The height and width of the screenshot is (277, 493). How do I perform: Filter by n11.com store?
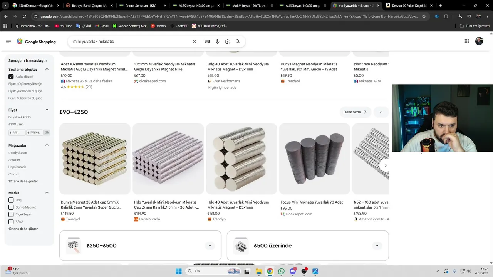pos(14,174)
